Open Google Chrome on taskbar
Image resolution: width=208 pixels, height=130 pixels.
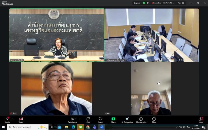click(x=88, y=127)
